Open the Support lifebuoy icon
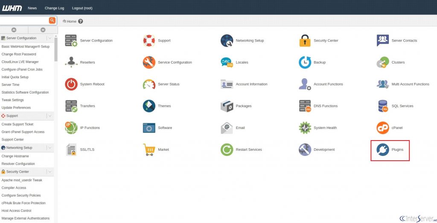The height and width of the screenshot is (223, 437). [x=149, y=41]
